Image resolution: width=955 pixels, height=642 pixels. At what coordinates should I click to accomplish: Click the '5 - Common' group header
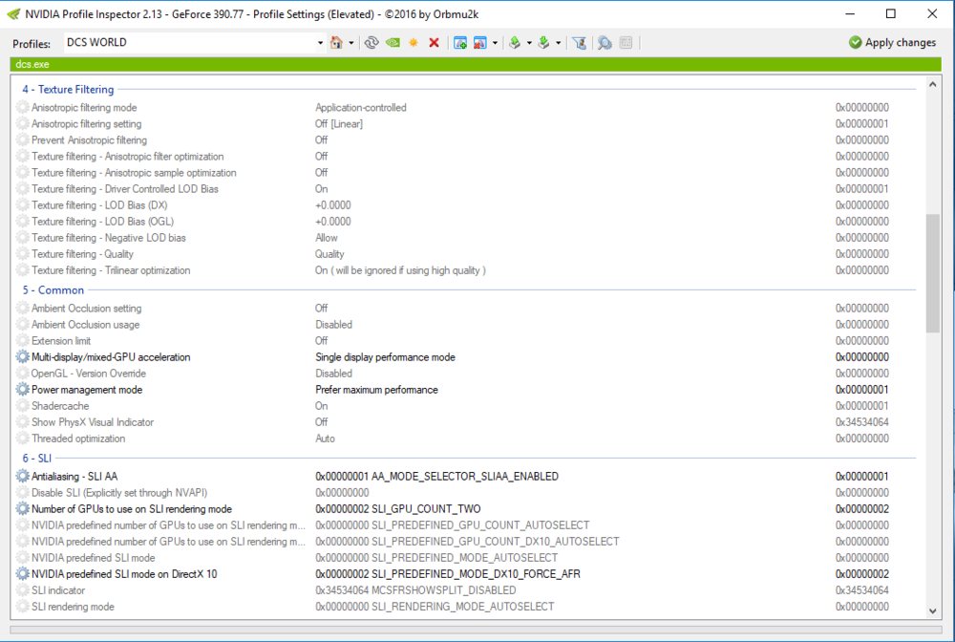53,290
